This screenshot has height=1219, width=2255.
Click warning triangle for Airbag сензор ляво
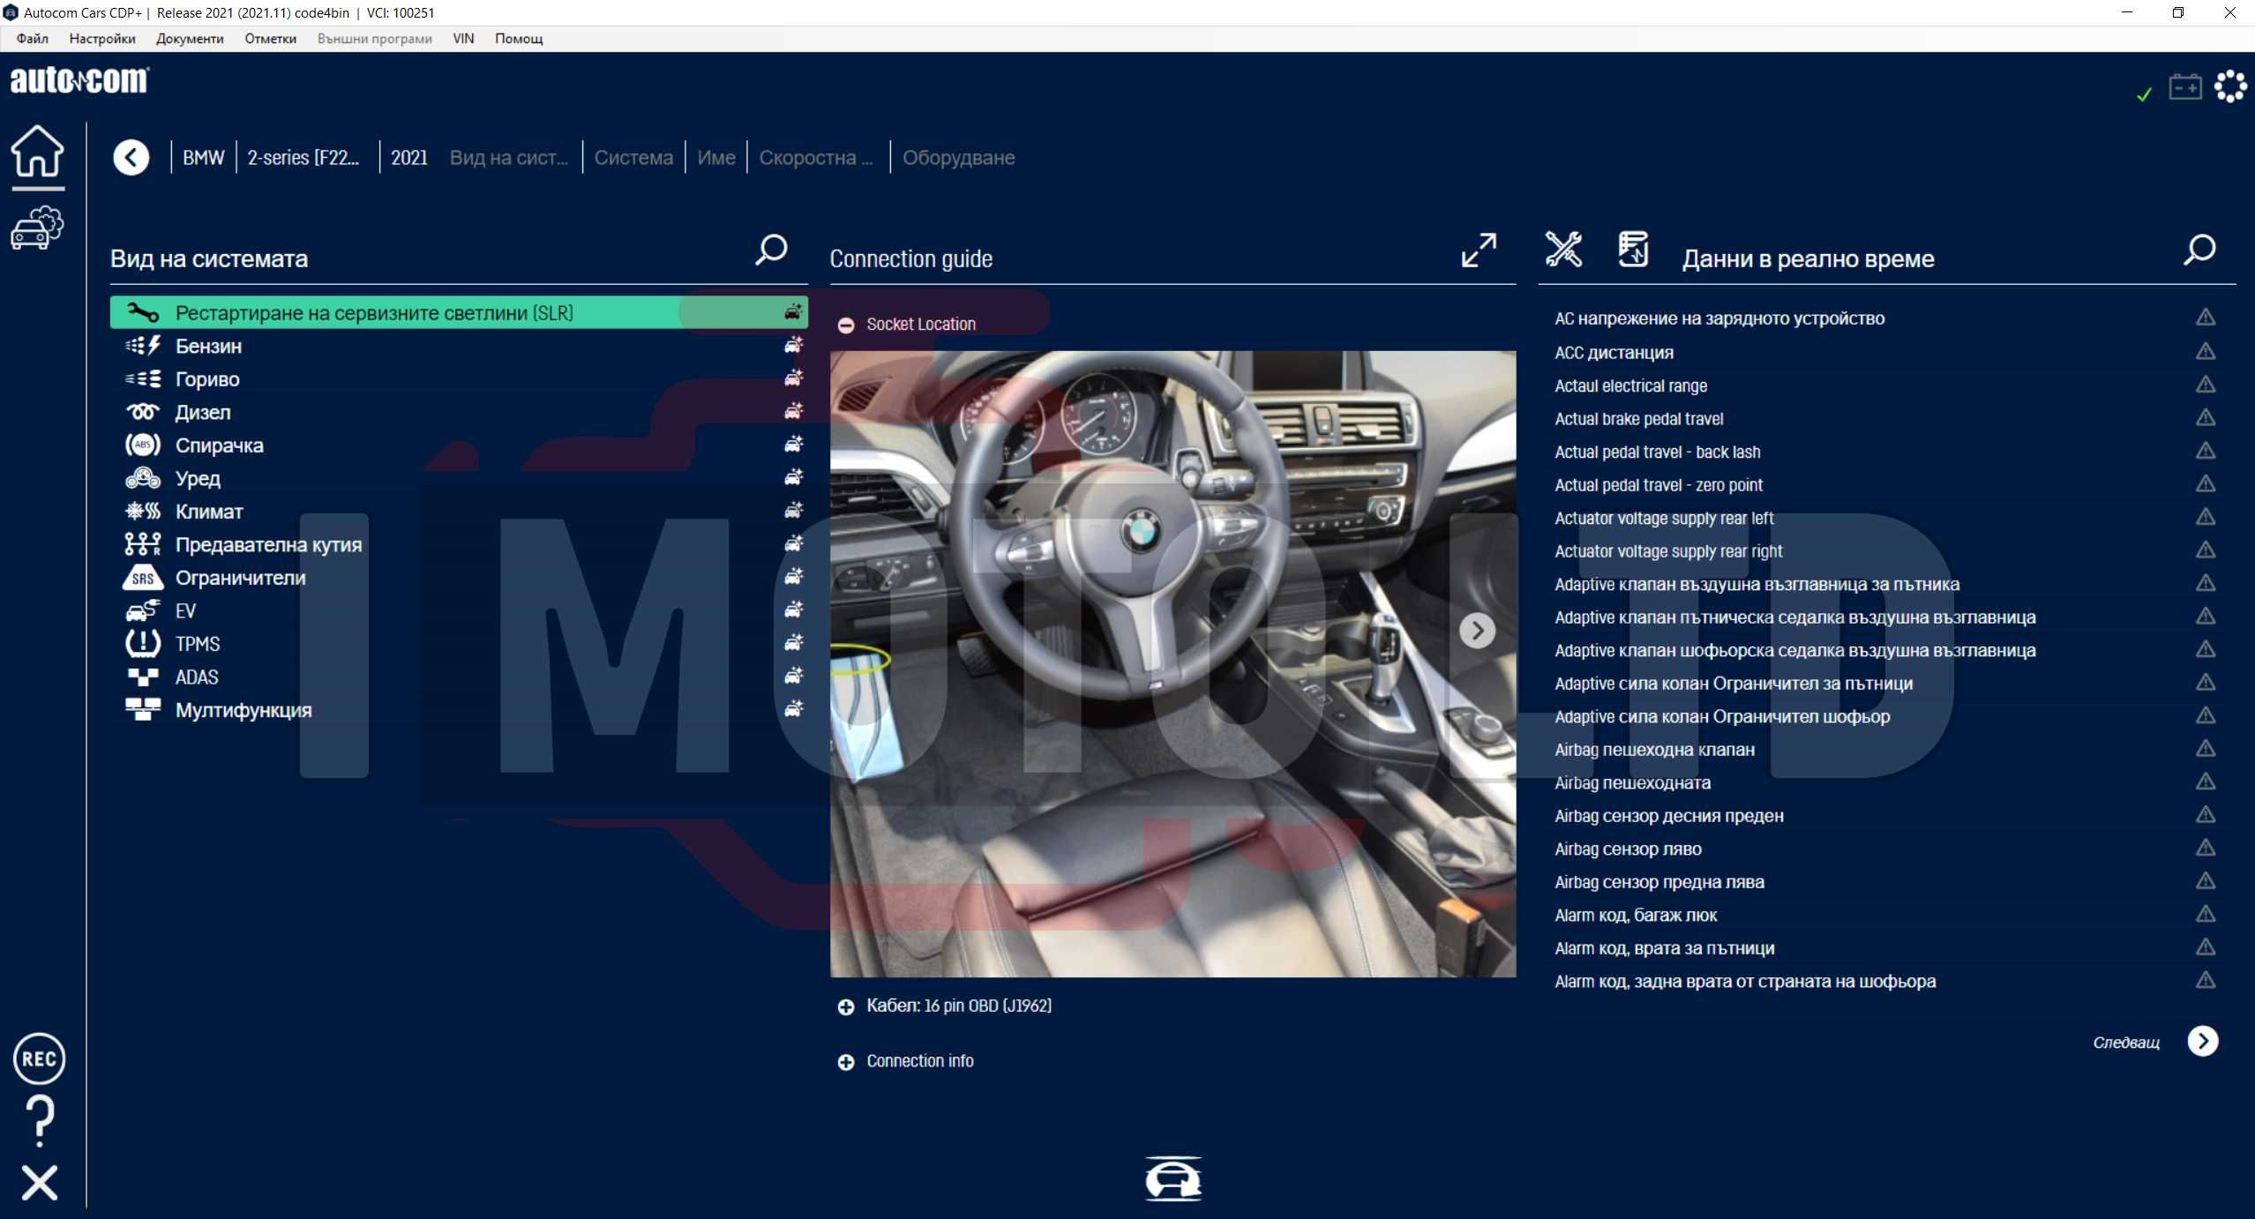tap(2206, 848)
